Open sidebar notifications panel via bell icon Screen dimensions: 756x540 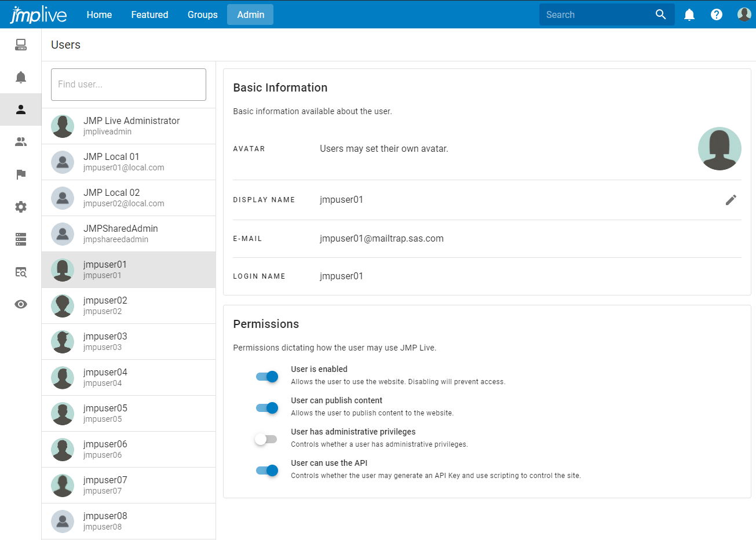coord(21,76)
